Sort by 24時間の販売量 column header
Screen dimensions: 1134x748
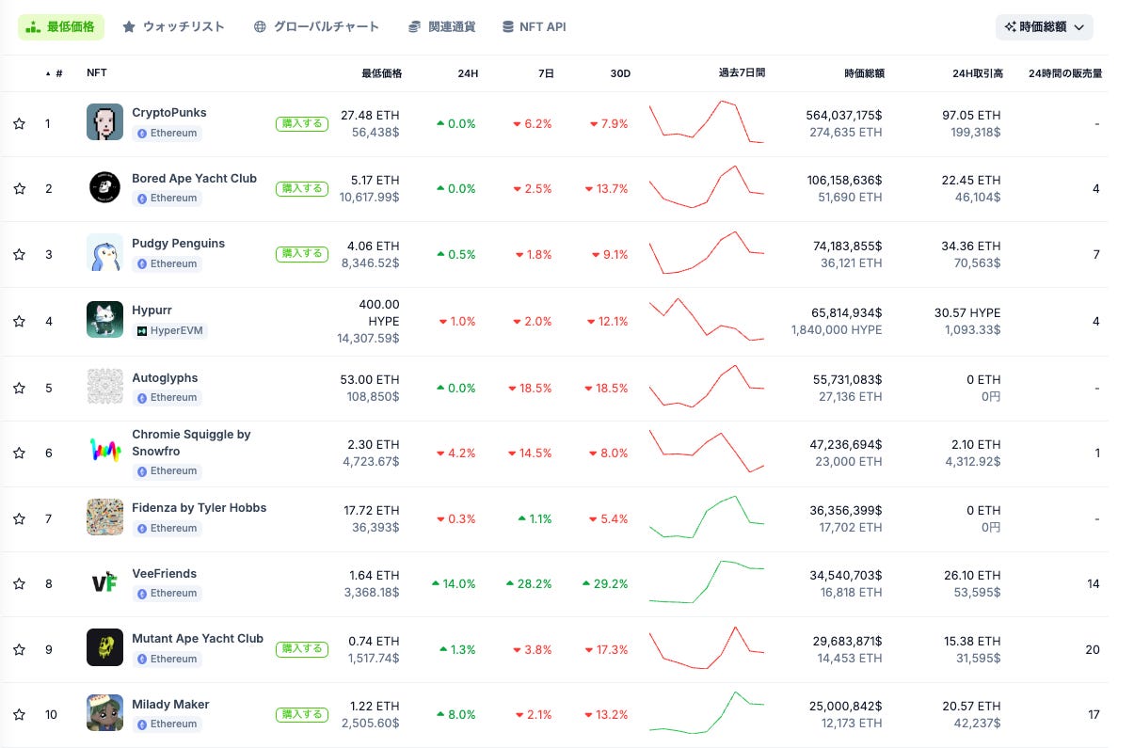pos(1065,73)
